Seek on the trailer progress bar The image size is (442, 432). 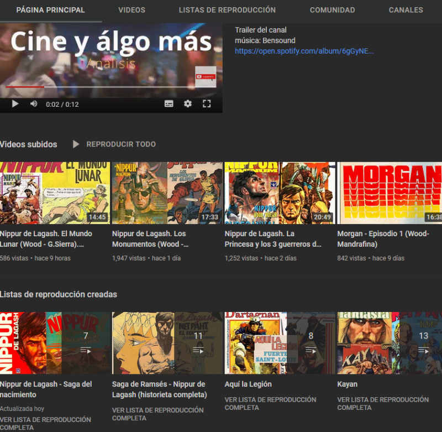point(111,87)
